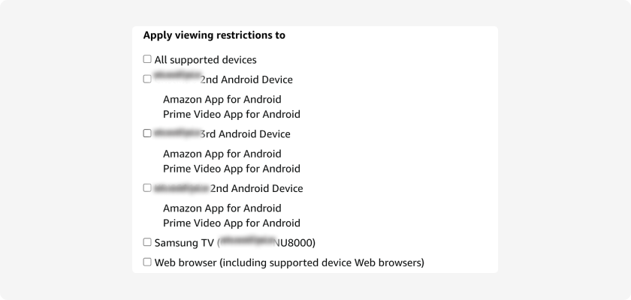Select the Samsung TV checkbox
This screenshot has height=300, width=631.
click(x=147, y=242)
